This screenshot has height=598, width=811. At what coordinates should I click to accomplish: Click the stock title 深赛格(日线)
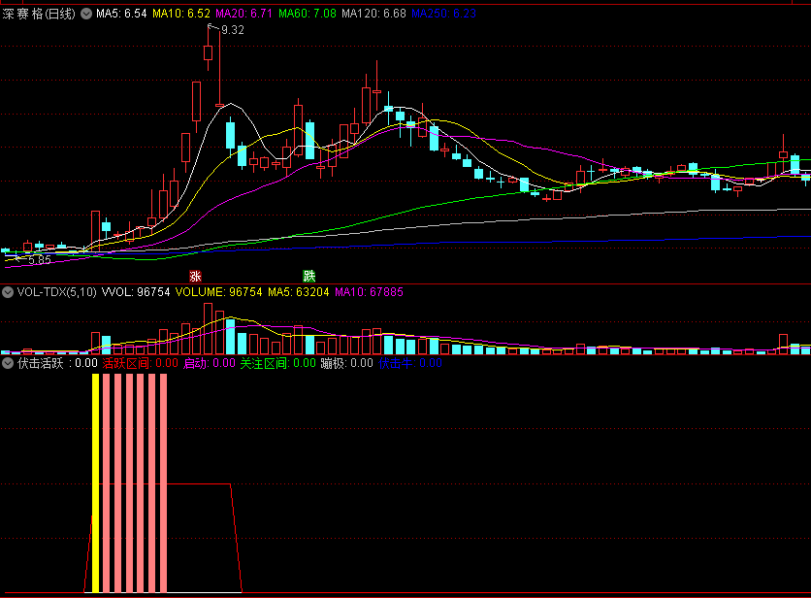[x=39, y=14]
